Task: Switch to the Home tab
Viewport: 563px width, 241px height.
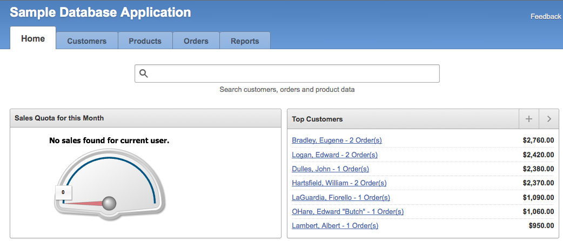Action: click(33, 39)
